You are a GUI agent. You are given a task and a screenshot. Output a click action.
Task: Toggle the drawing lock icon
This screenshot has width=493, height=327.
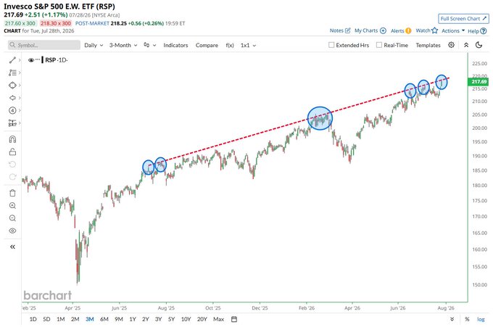[12, 152]
